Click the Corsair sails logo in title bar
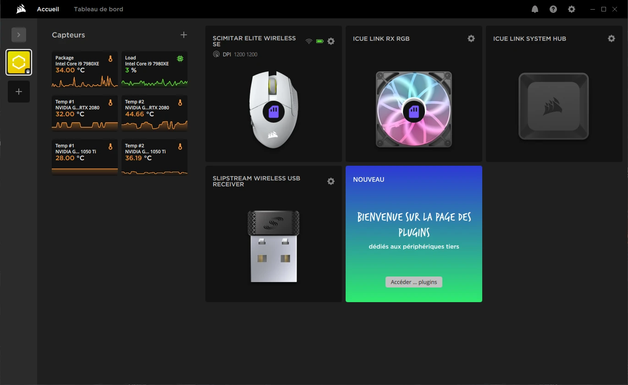The height and width of the screenshot is (385, 628). (x=21, y=9)
